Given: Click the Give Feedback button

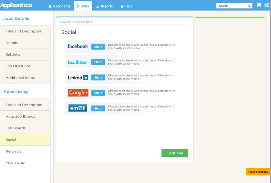Looking at the screenshot, I should pyautogui.click(x=258, y=172).
